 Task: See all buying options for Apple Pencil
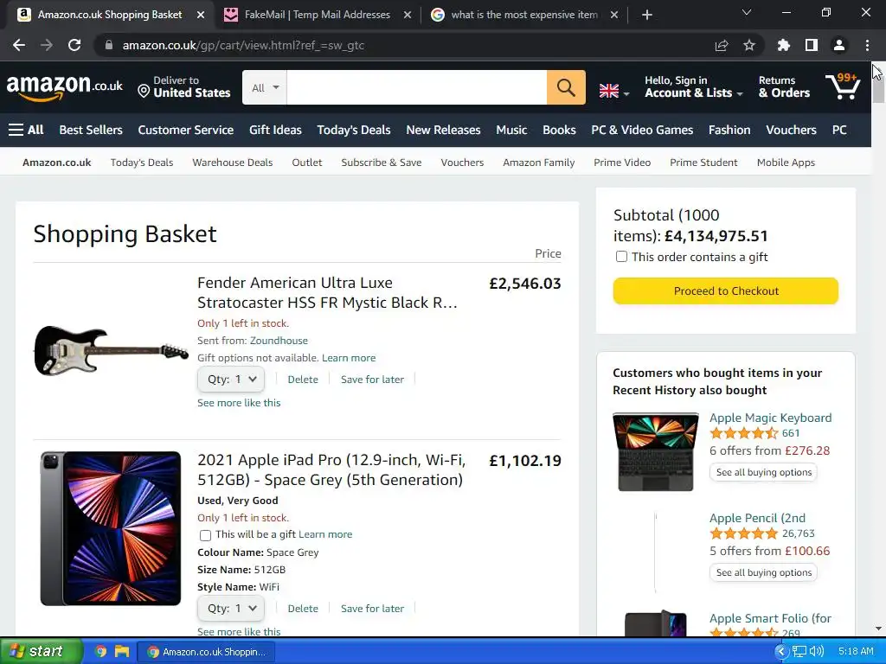[x=763, y=572]
